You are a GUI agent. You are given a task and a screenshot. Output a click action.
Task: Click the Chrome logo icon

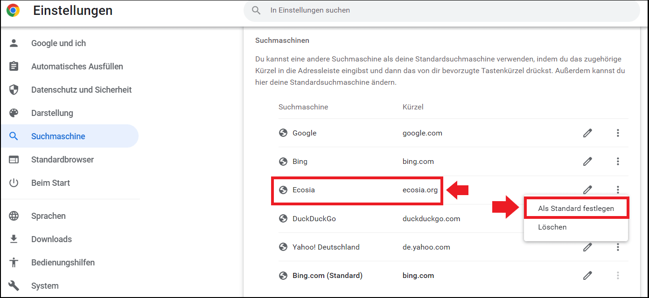pyautogui.click(x=13, y=10)
